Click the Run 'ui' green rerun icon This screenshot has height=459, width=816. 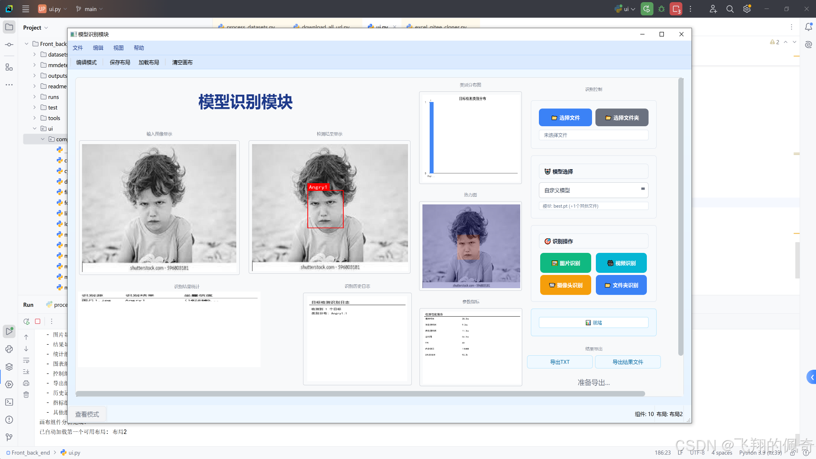tap(647, 9)
